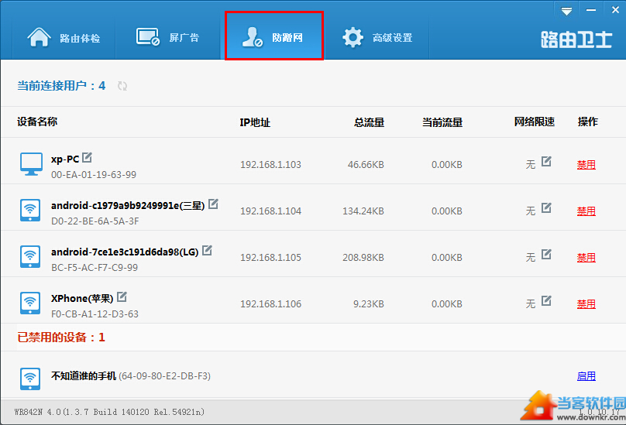Screen dimensions: 626x425
Task: Select IP address 192.168.1.106
Action: pos(270,304)
